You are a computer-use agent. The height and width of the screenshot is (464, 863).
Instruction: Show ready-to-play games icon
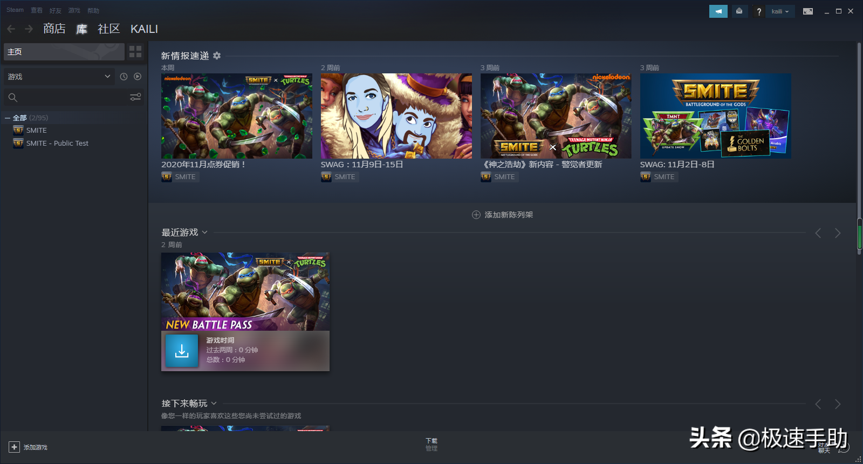[138, 77]
